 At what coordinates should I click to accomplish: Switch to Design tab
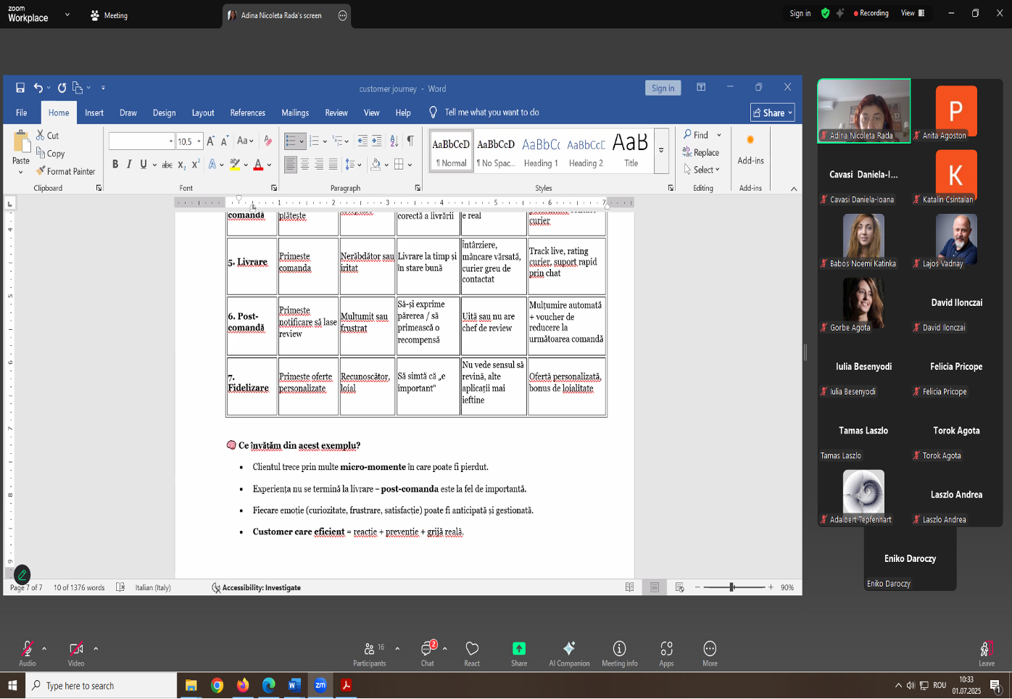pyautogui.click(x=164, y=112)
